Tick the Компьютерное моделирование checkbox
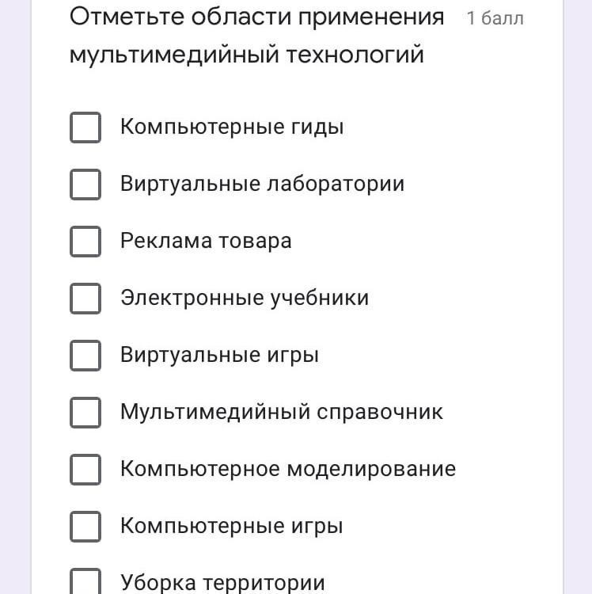The image size is (592, 594). [85, 470]
